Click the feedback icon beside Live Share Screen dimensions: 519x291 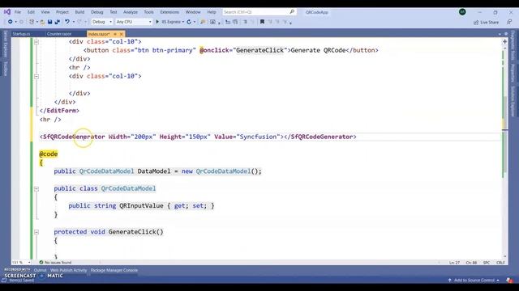tap(509, 22)
